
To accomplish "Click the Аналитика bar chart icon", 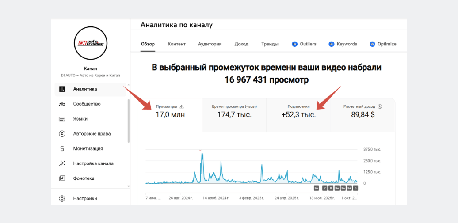I will click(62, 89).
